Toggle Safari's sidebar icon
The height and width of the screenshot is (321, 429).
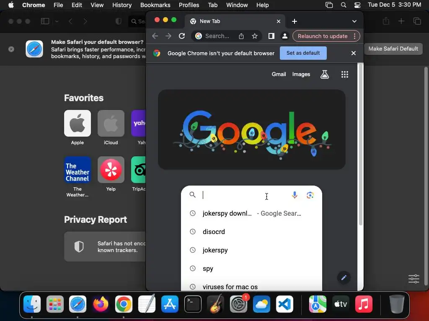pos(45,21)
